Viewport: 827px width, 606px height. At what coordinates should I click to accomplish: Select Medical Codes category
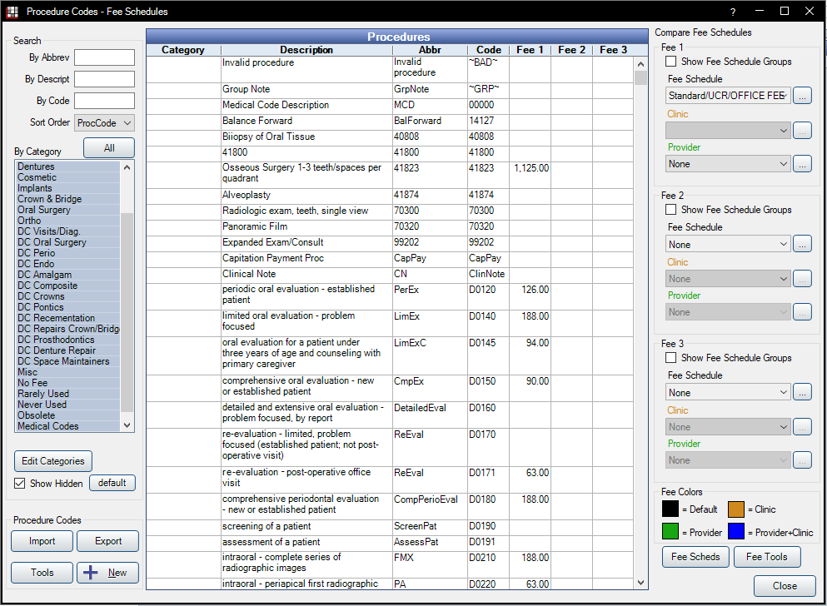pyautogui.click(x=68, y=426)
